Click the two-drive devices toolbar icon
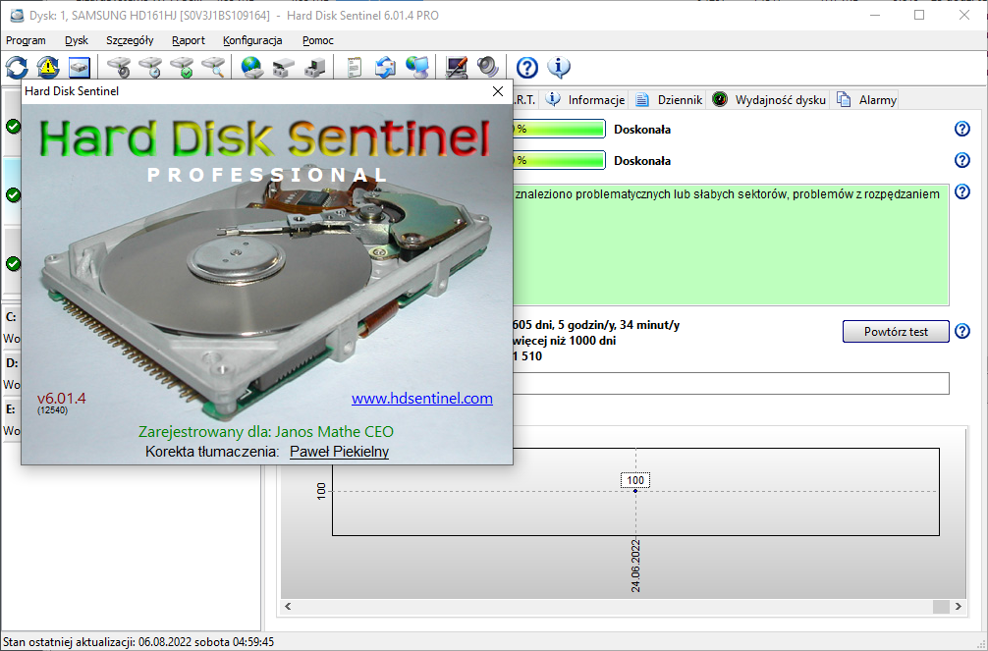The width and height of the screenshot is (988, 651). click(284, 67)
